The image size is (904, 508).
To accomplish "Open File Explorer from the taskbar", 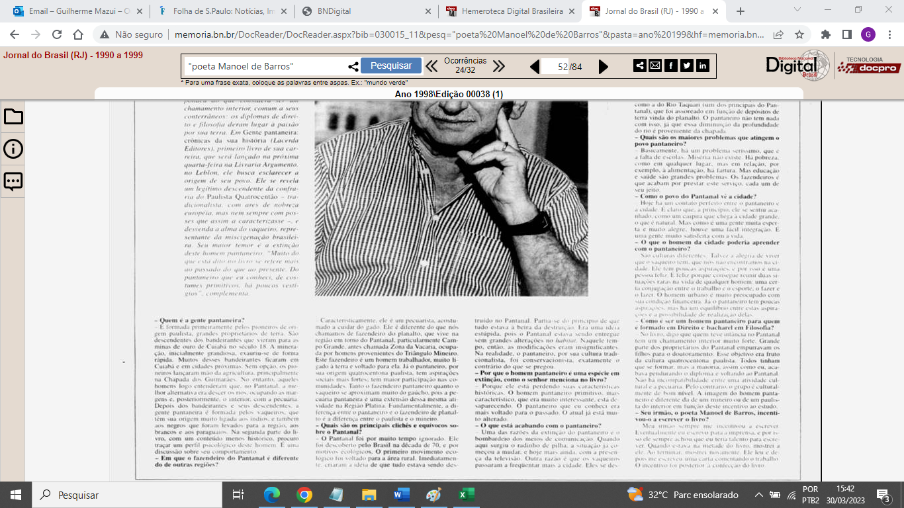I will (x=369, y=495).
